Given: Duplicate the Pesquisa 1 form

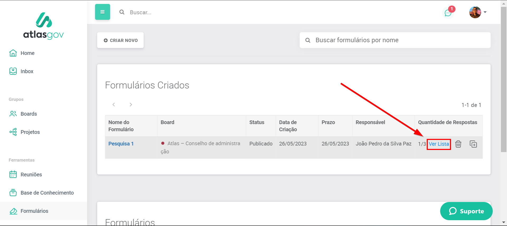Looking at the screenshot, I should [x=473, y=144].
